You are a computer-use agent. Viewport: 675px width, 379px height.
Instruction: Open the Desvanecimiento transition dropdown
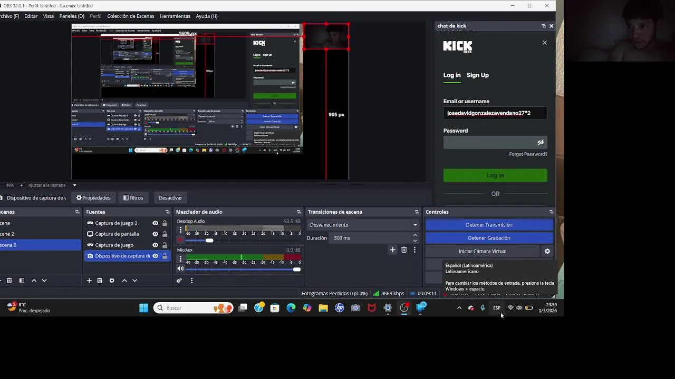pos(363,225)
